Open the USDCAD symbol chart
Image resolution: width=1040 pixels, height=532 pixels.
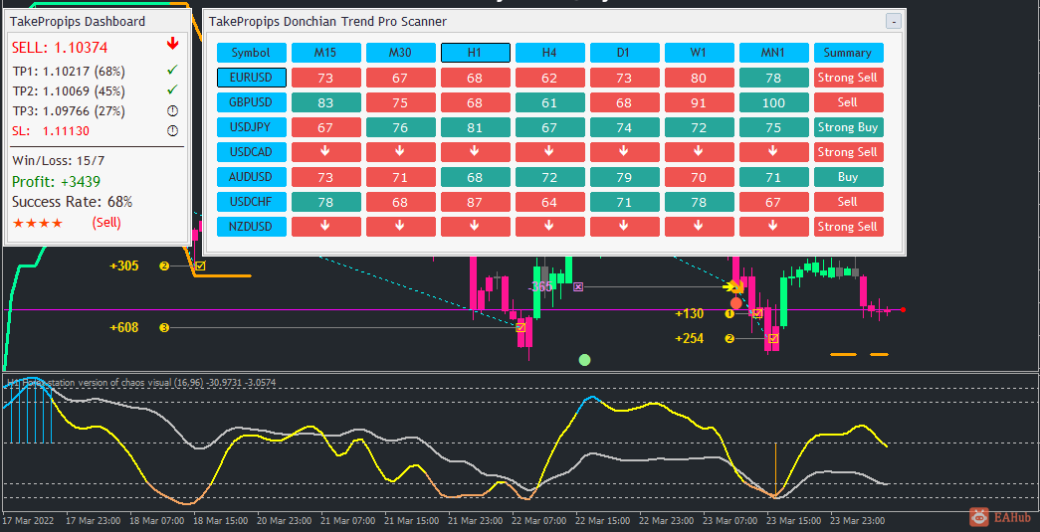[252, 152]
